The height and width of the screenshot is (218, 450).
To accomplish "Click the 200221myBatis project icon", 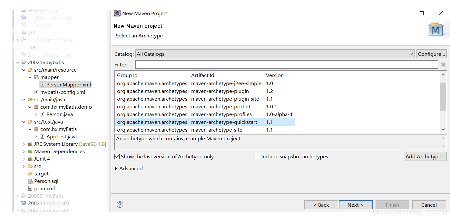I will (x=24, y=196).
